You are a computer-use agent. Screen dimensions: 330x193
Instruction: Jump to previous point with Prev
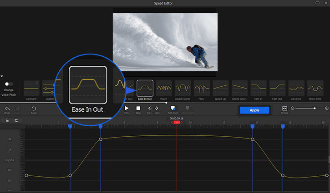(149, 109)
